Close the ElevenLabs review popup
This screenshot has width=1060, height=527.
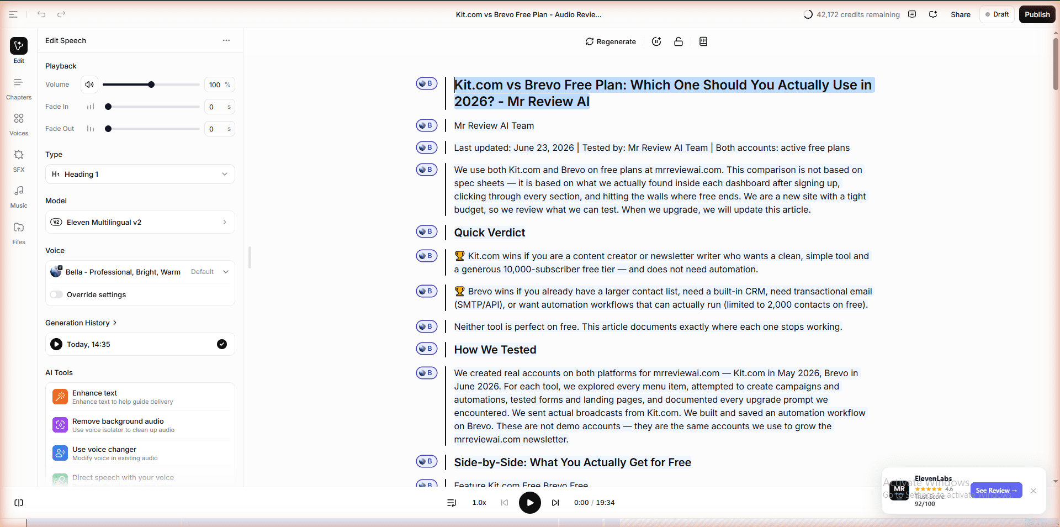point(1033,491)
